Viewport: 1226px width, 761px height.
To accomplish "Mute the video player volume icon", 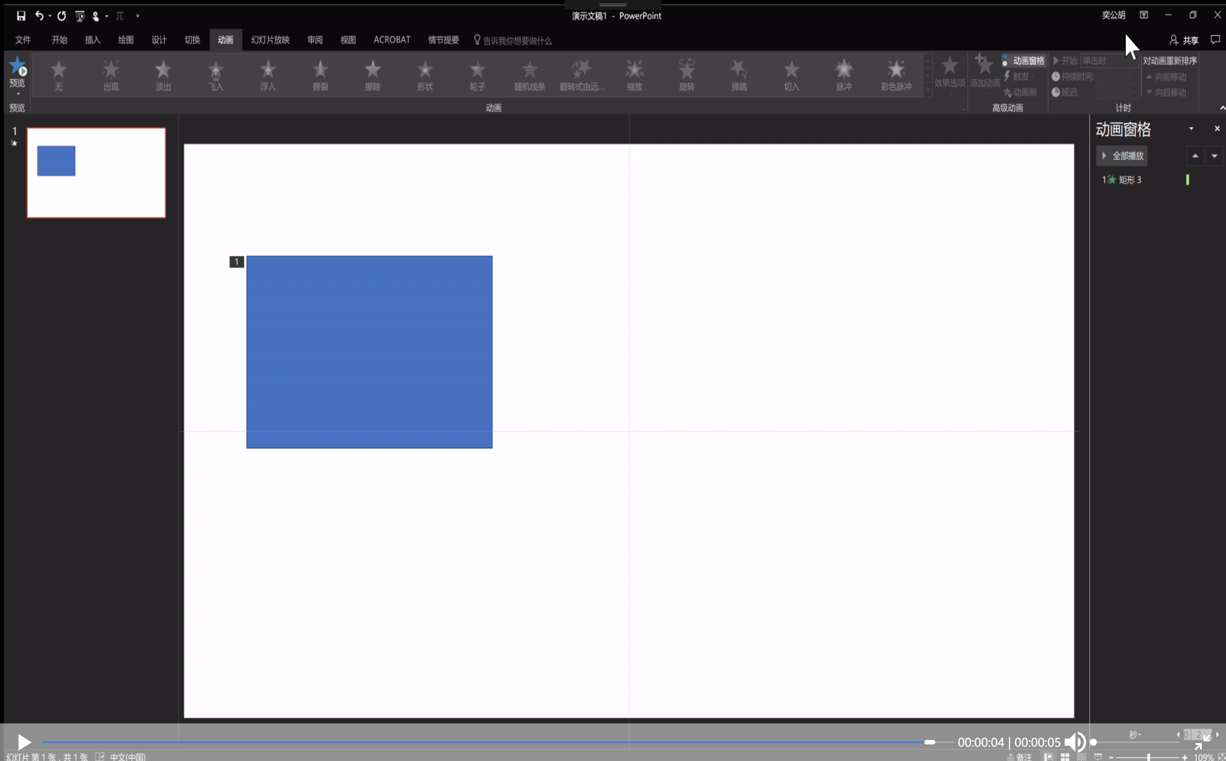I will click(1075, 741).
